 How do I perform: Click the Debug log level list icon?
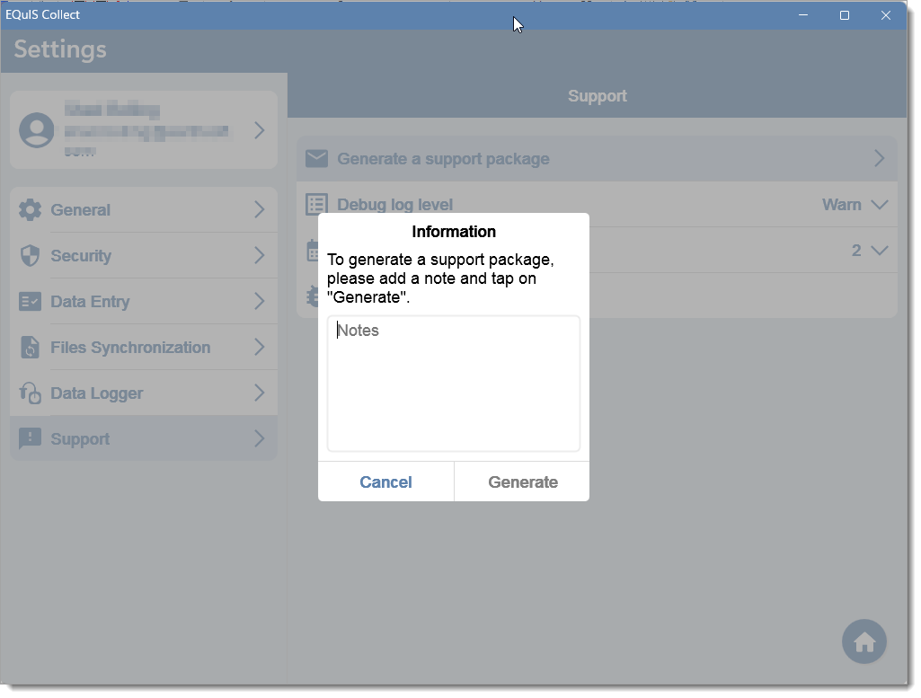(x=316, y=204)
